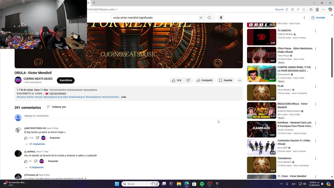Open more actions menu next to Guardar

240,80
